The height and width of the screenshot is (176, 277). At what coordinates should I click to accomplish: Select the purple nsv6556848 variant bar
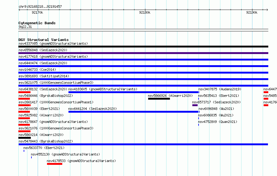click(143, 53)
